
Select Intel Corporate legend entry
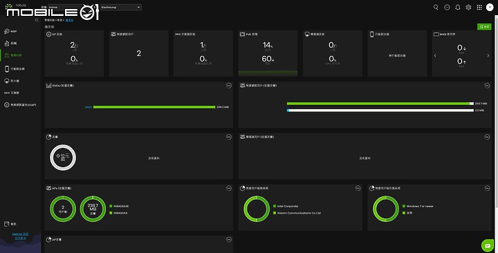pyautogui.click(x=286, y=206)
